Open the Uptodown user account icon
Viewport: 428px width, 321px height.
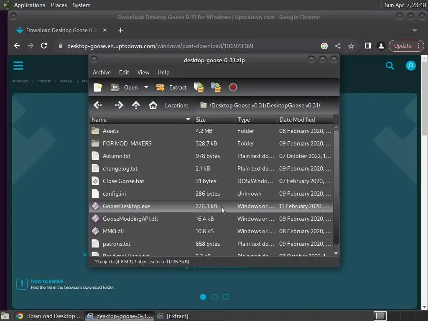tap(410, 66)
